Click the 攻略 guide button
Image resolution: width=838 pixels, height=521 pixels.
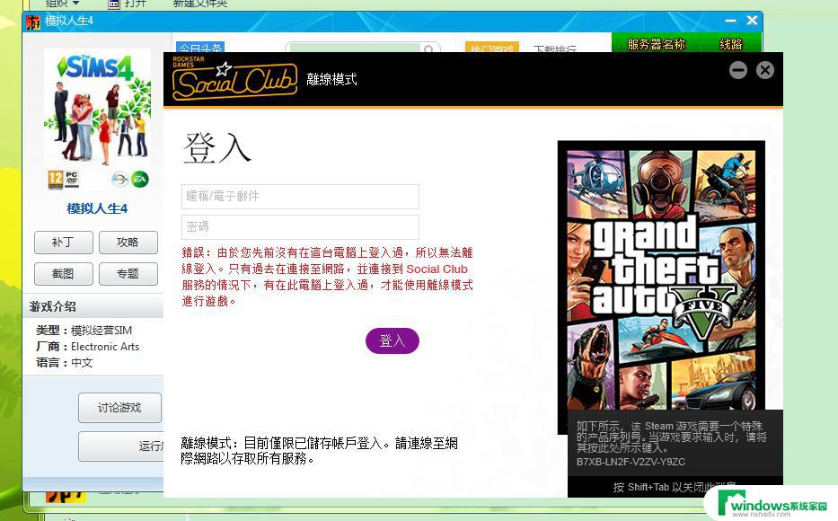[x=128, y=242]
